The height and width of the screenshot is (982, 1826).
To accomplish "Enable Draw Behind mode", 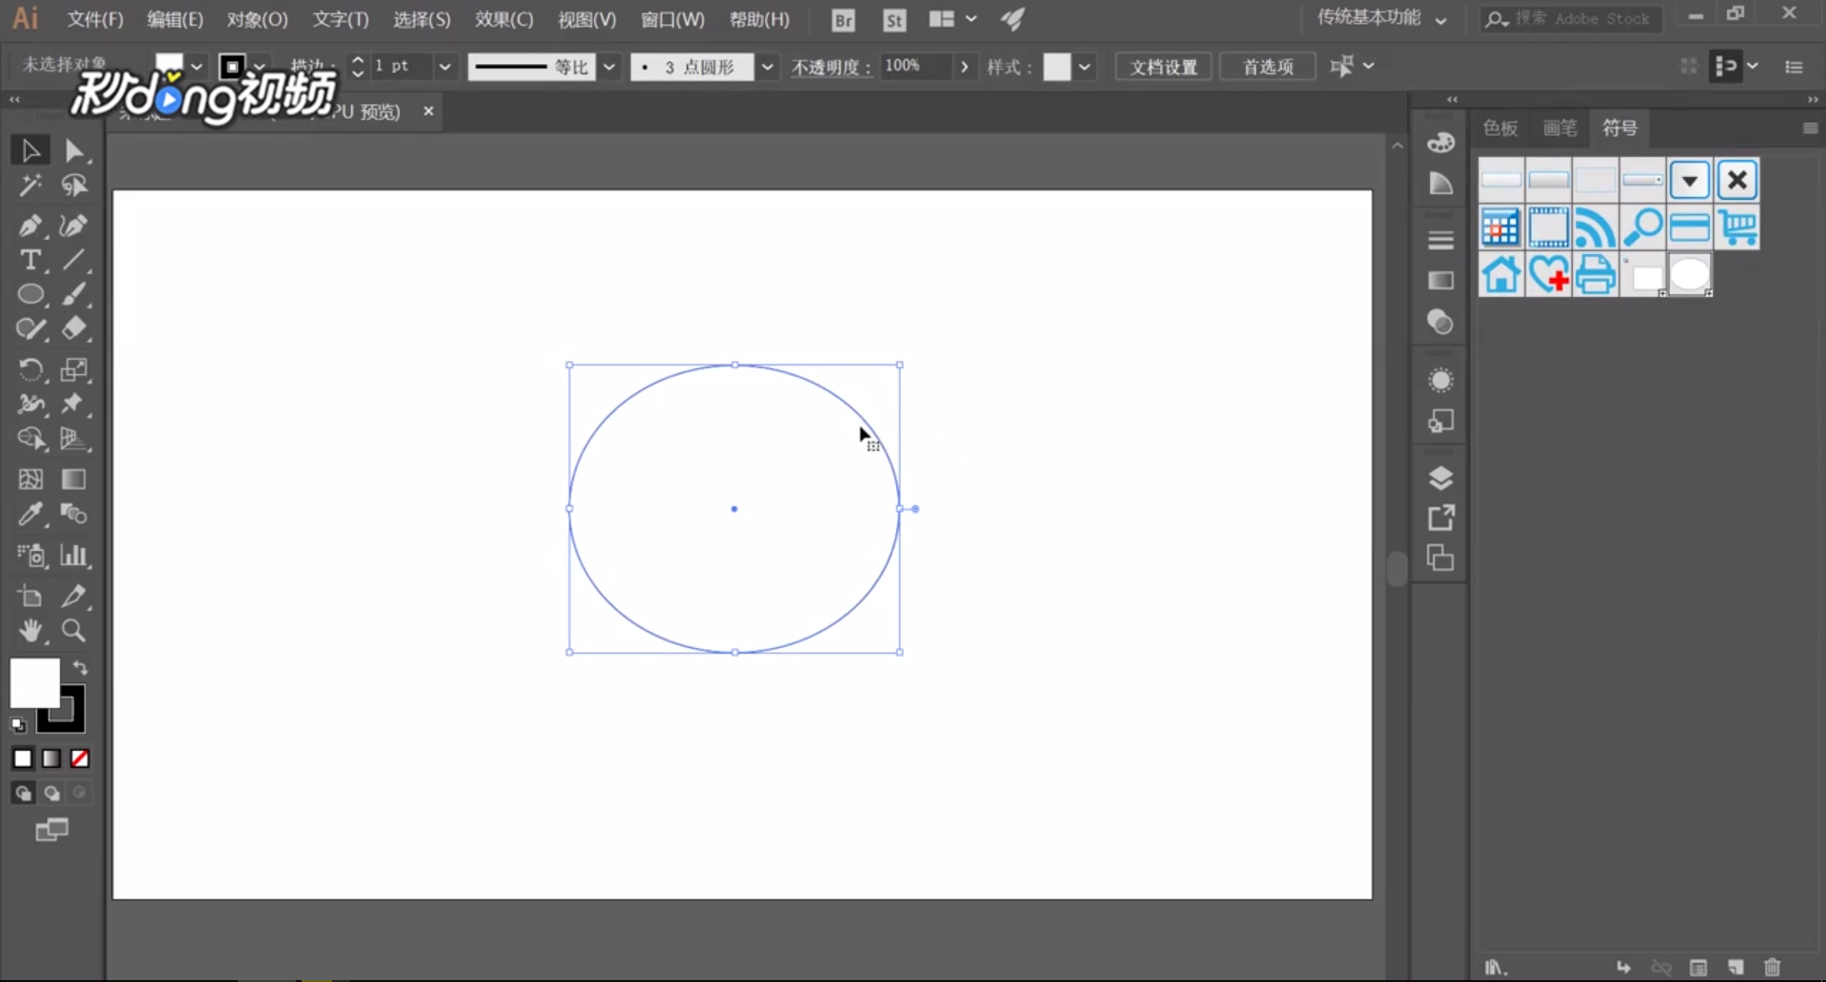I will coord(51,793).
